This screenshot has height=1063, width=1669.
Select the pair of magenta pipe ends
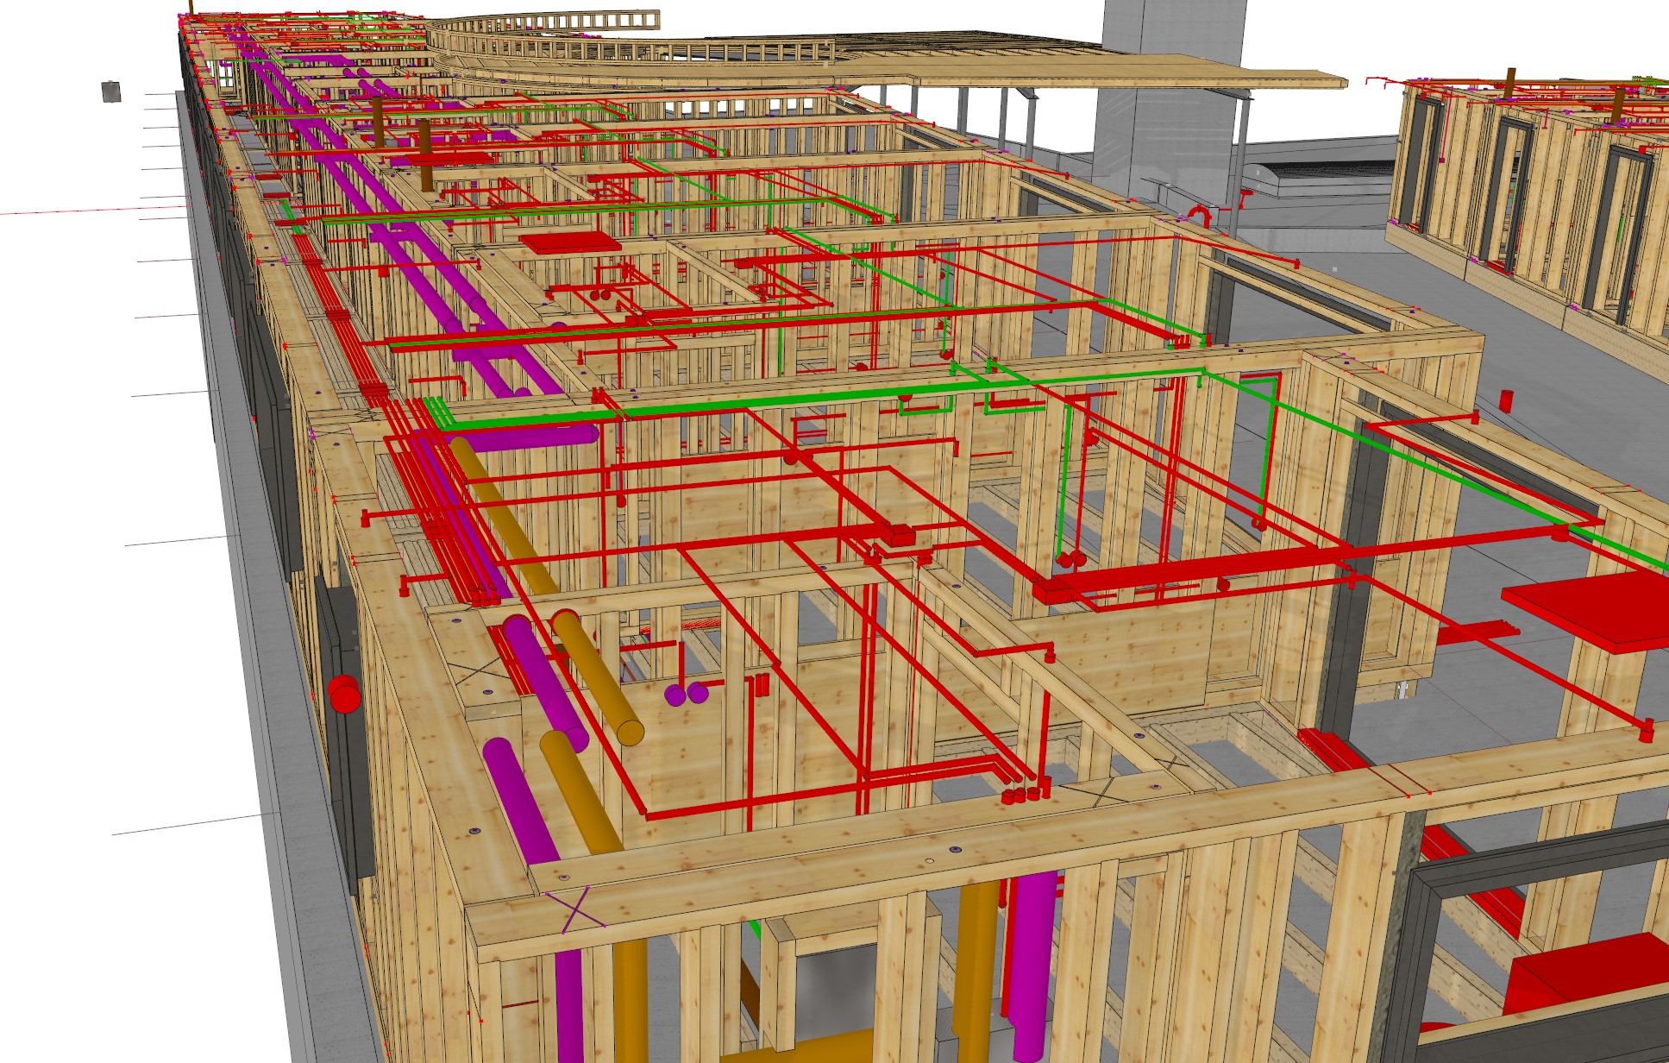(x=686, y=694)
